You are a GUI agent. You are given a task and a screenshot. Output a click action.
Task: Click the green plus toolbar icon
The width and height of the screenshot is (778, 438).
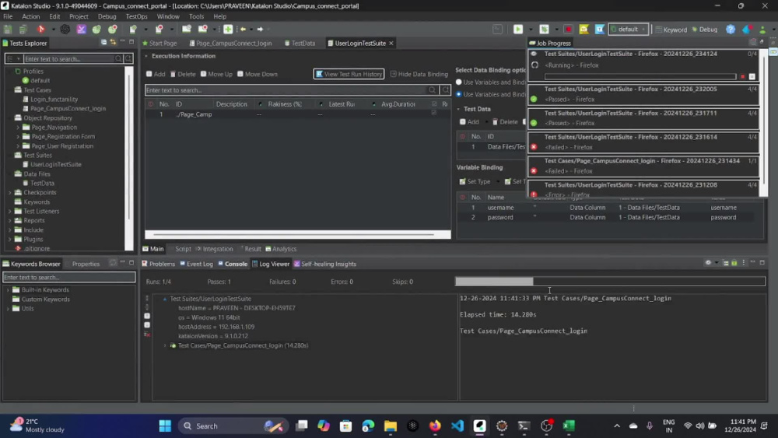228,30
